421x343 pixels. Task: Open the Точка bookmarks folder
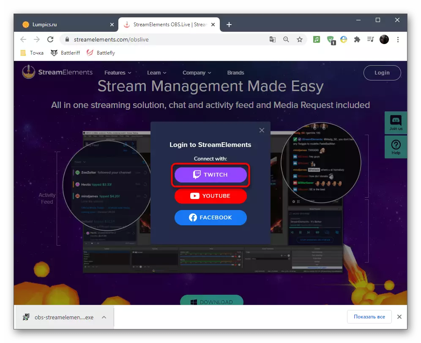pos(32,53)
